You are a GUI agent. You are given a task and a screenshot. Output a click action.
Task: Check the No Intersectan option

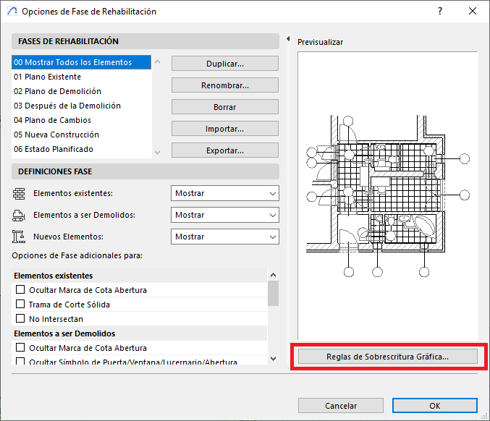[20, 319]
